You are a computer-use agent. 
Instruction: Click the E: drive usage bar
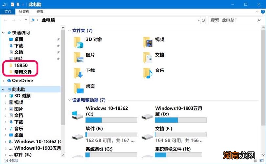pyautogui.click(x=111, y=134)
